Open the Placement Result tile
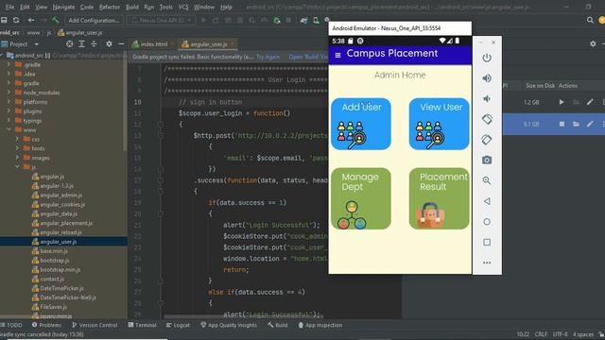The image size is (605, 340). [x=439, y=198]
